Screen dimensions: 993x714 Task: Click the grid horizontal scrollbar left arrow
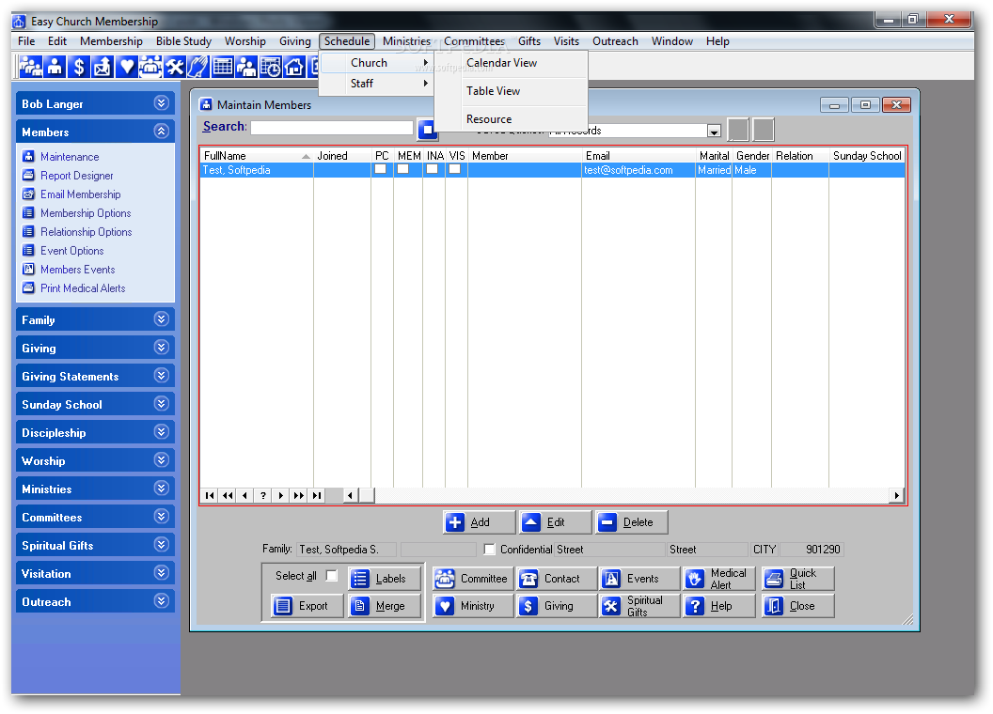(x=350, y=495)
